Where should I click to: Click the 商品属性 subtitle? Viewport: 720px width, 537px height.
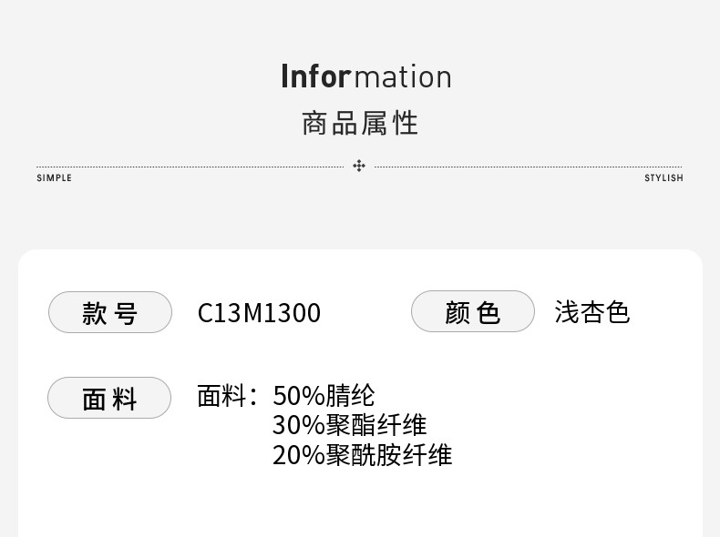[360, 123]
